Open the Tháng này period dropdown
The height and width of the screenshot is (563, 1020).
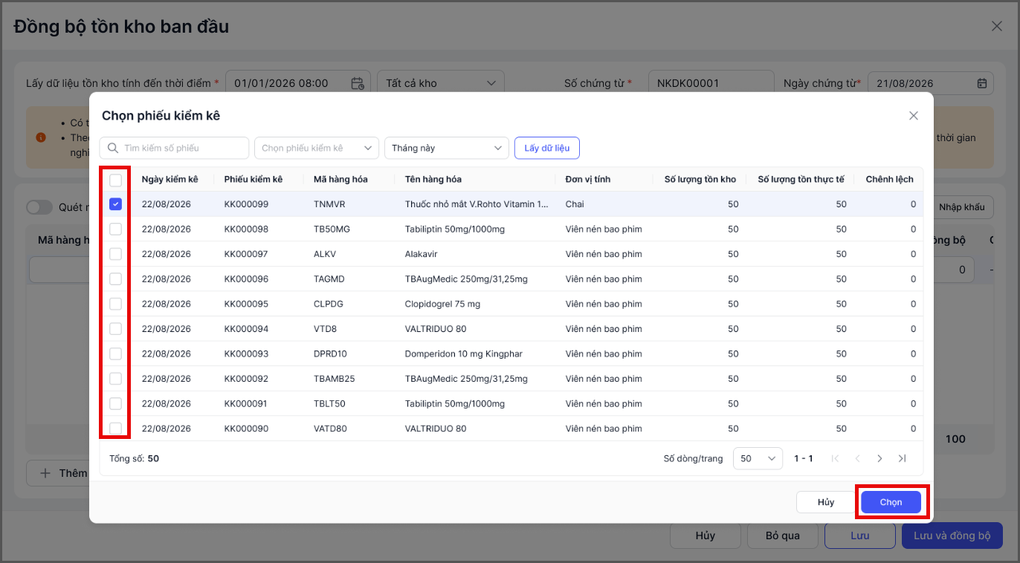coord(447,148)
